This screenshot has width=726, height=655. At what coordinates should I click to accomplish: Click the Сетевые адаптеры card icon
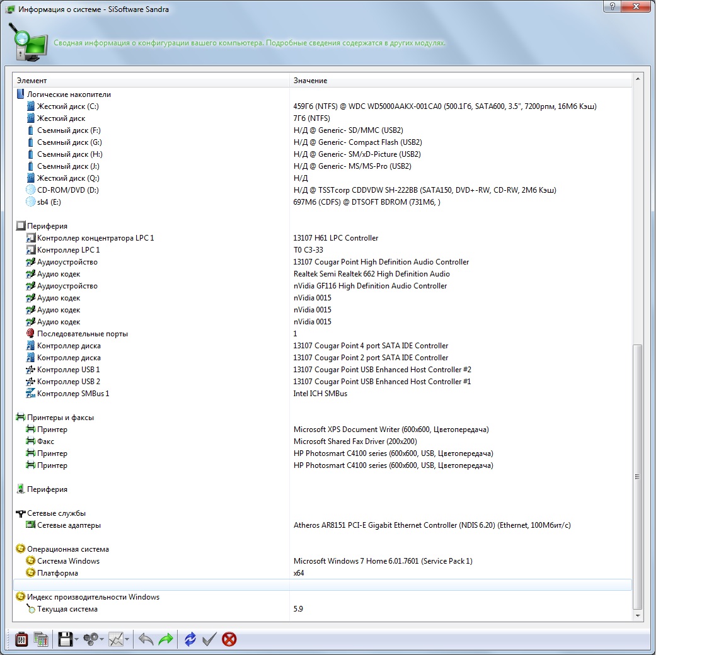[x=30, y=525]
